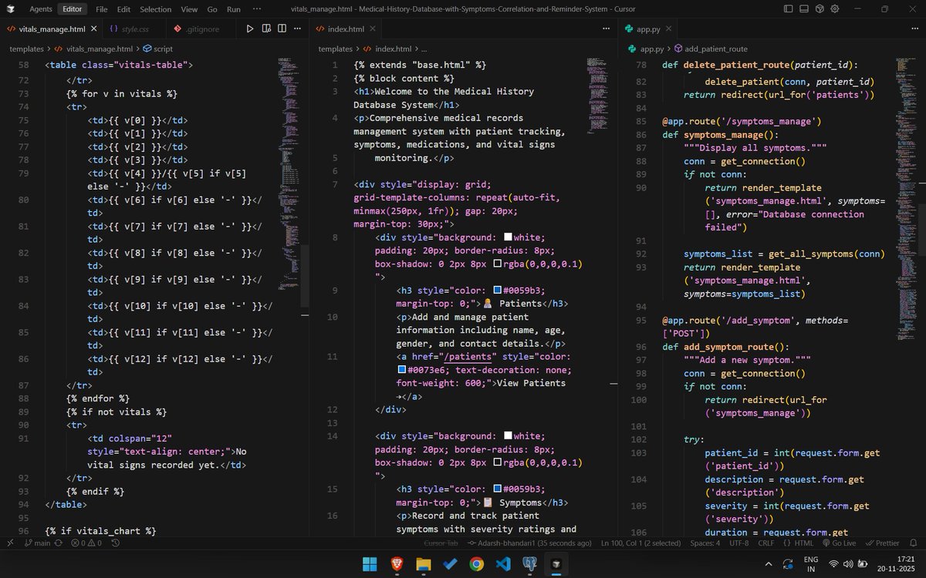
Task: Open Brave browser from taskbar
Action: pos(397,564)
